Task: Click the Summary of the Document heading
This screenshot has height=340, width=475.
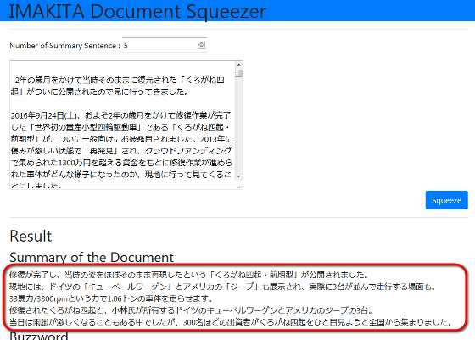Action: [x=92, y=258]
